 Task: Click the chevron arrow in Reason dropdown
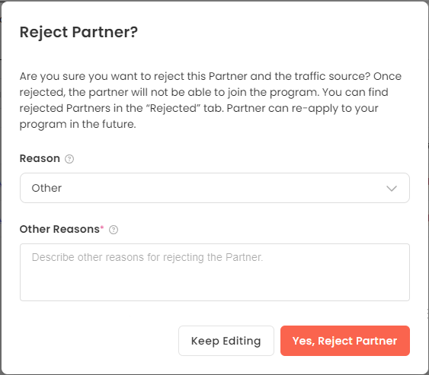click(392, 188)
